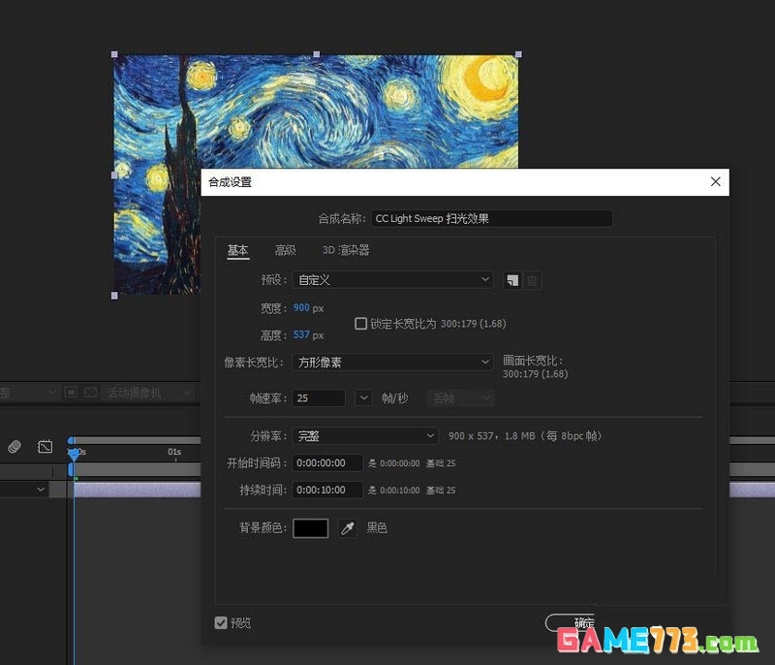Click the black background color swatch
This screenshot has width=775, height=665.
(311, 528)
